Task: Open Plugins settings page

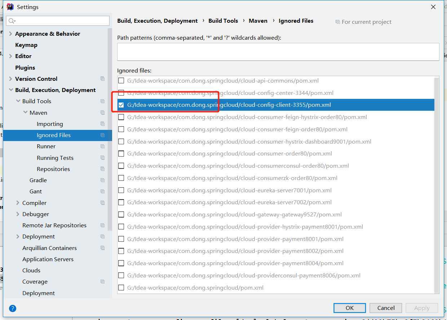Action: coord(25,67)
